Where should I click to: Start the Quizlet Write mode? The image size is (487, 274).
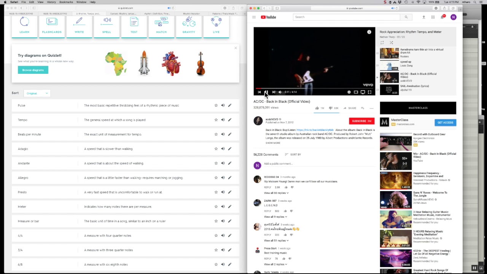[79, 27]
